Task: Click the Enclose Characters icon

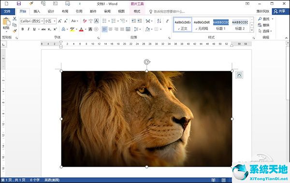Action: 96,29
